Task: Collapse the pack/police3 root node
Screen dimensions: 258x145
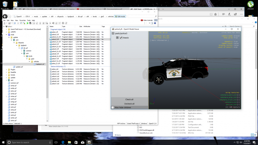Action: click(x=113, y=34)
